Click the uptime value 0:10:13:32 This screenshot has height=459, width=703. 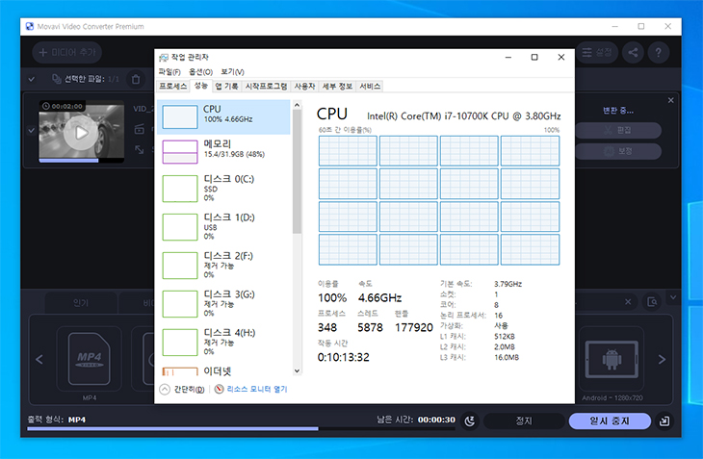point(344,357)
